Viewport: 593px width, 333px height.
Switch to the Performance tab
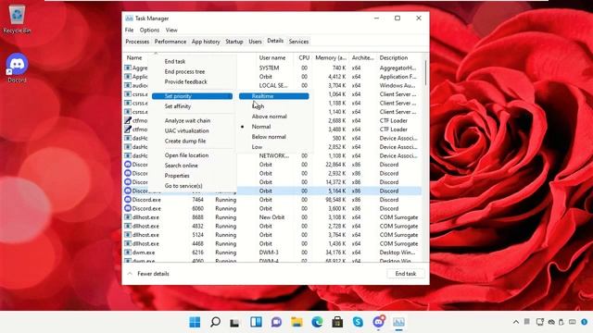pyautogui.click(x=170, y=42)
